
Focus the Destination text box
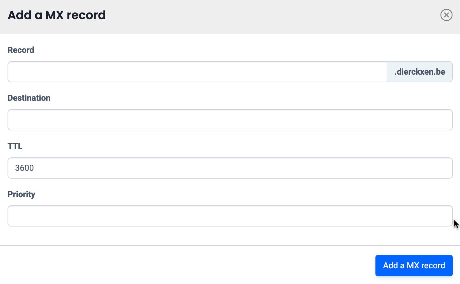point(230,120)
